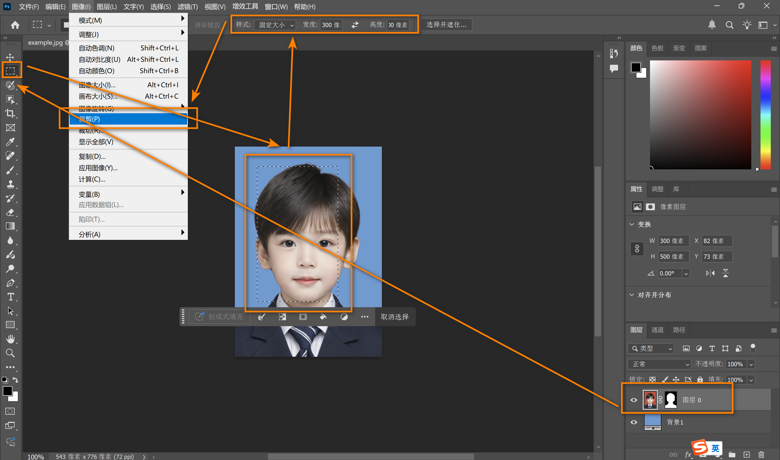Click the rainbow hue slider strip
Viewport: 780px width, 460px height.
765,115
